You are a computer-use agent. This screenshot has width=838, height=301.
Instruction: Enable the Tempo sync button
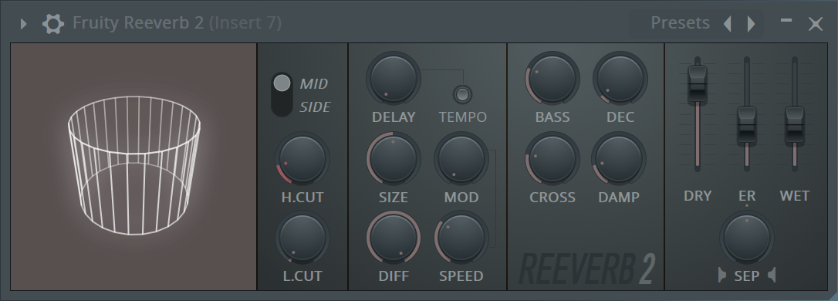point(462,94)
